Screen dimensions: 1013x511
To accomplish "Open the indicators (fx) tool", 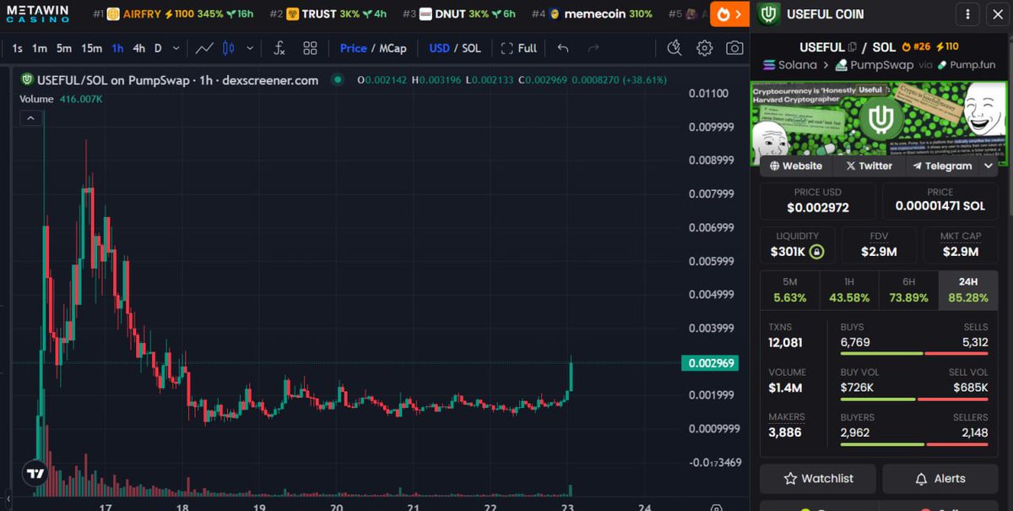I will 279,48.
